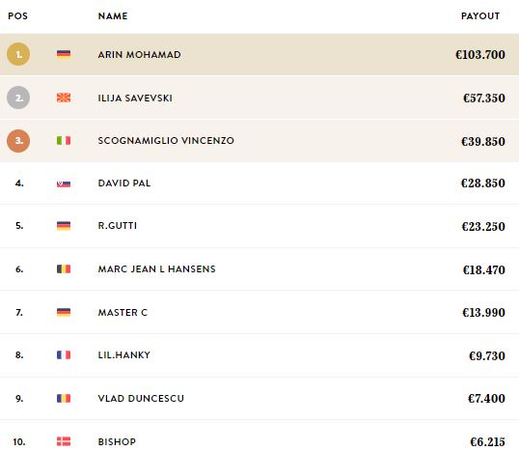Click the gold first place medal icon
The height and width of the screenshot is (451, 519).
18,54
